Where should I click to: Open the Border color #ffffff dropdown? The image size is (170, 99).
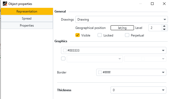(x=131, y=72)
